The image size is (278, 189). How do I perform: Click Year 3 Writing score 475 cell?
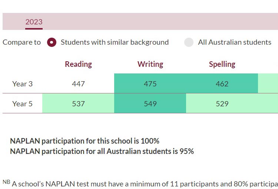[150, 83]
